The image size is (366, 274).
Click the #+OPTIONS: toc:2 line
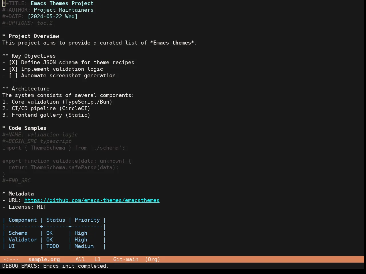[27, 23]
